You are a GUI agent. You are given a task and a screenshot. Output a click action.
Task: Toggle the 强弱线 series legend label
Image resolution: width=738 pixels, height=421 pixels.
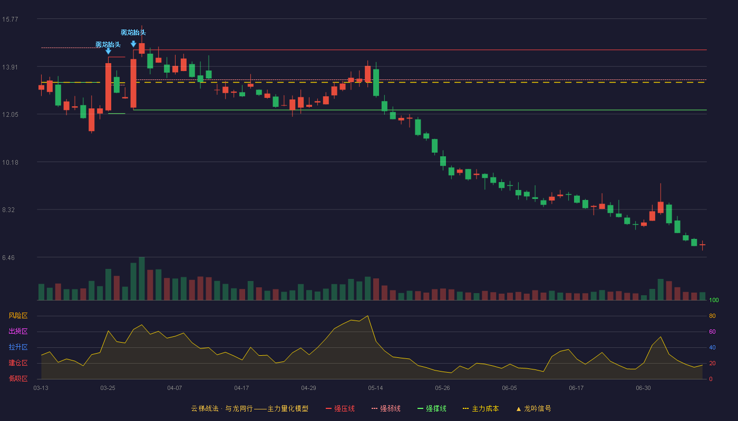pos(391,409)
